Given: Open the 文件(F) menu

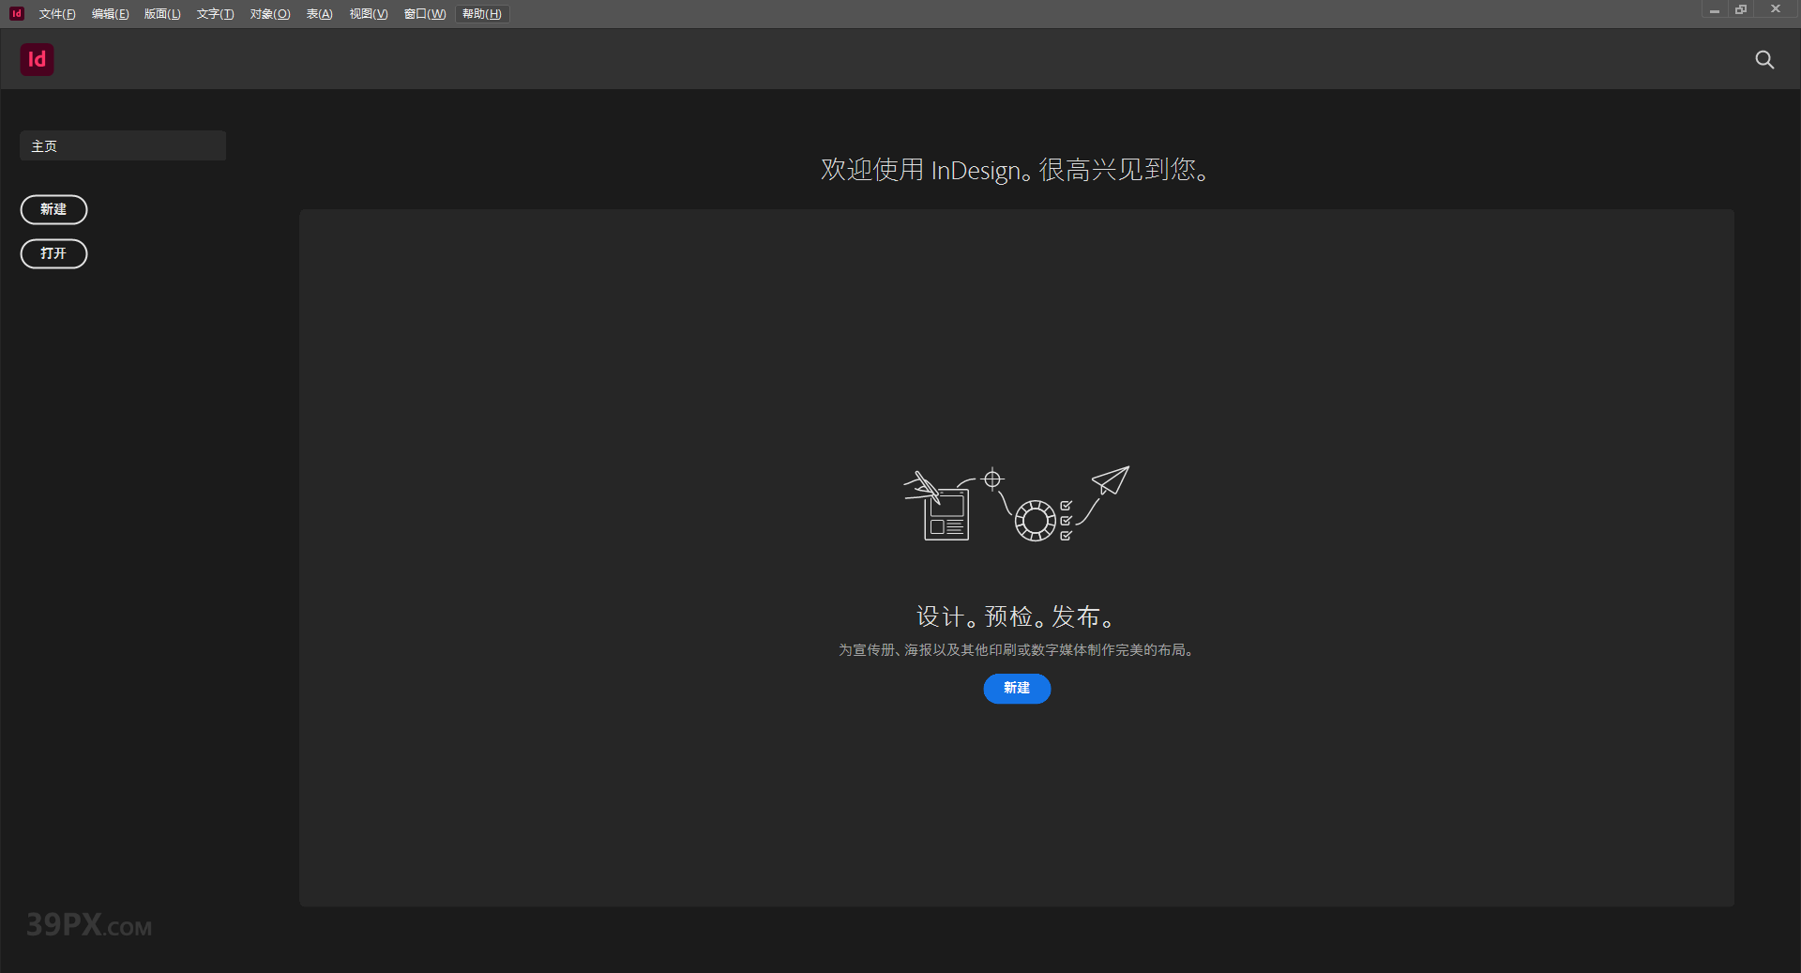Looking at the screenshot, I should point(57,14).
